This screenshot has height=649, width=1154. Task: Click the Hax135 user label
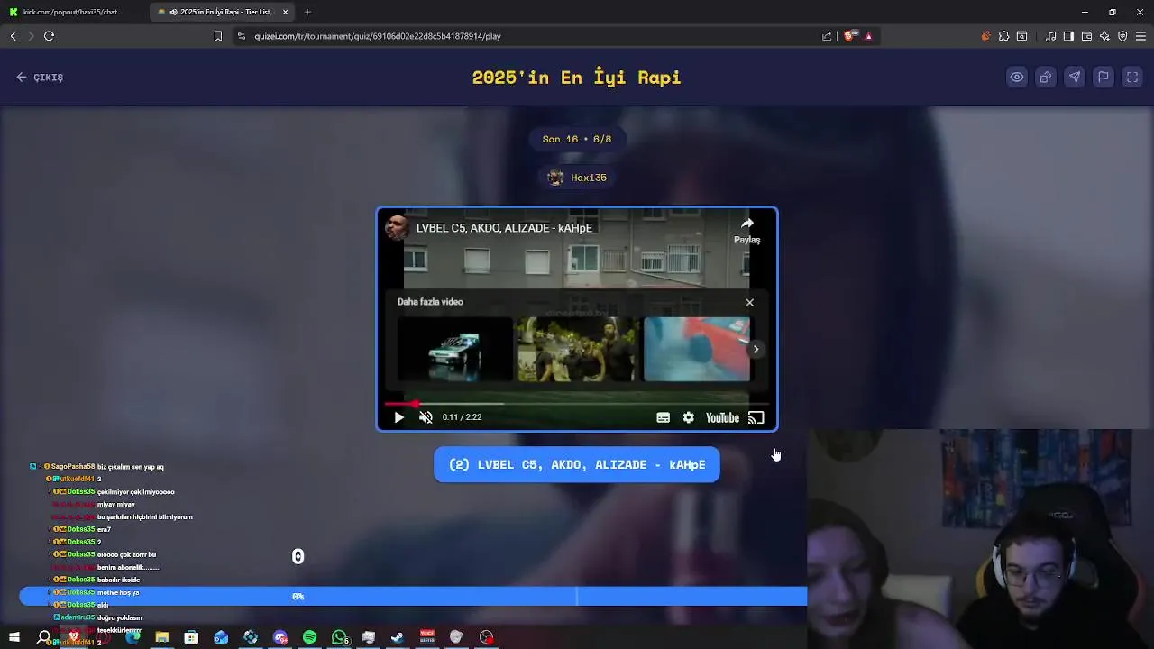[577, 178]
